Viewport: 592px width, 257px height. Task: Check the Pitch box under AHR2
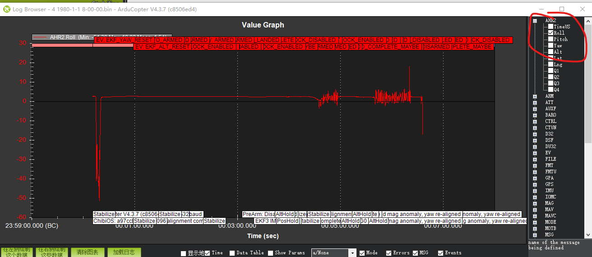pos(550,39)
